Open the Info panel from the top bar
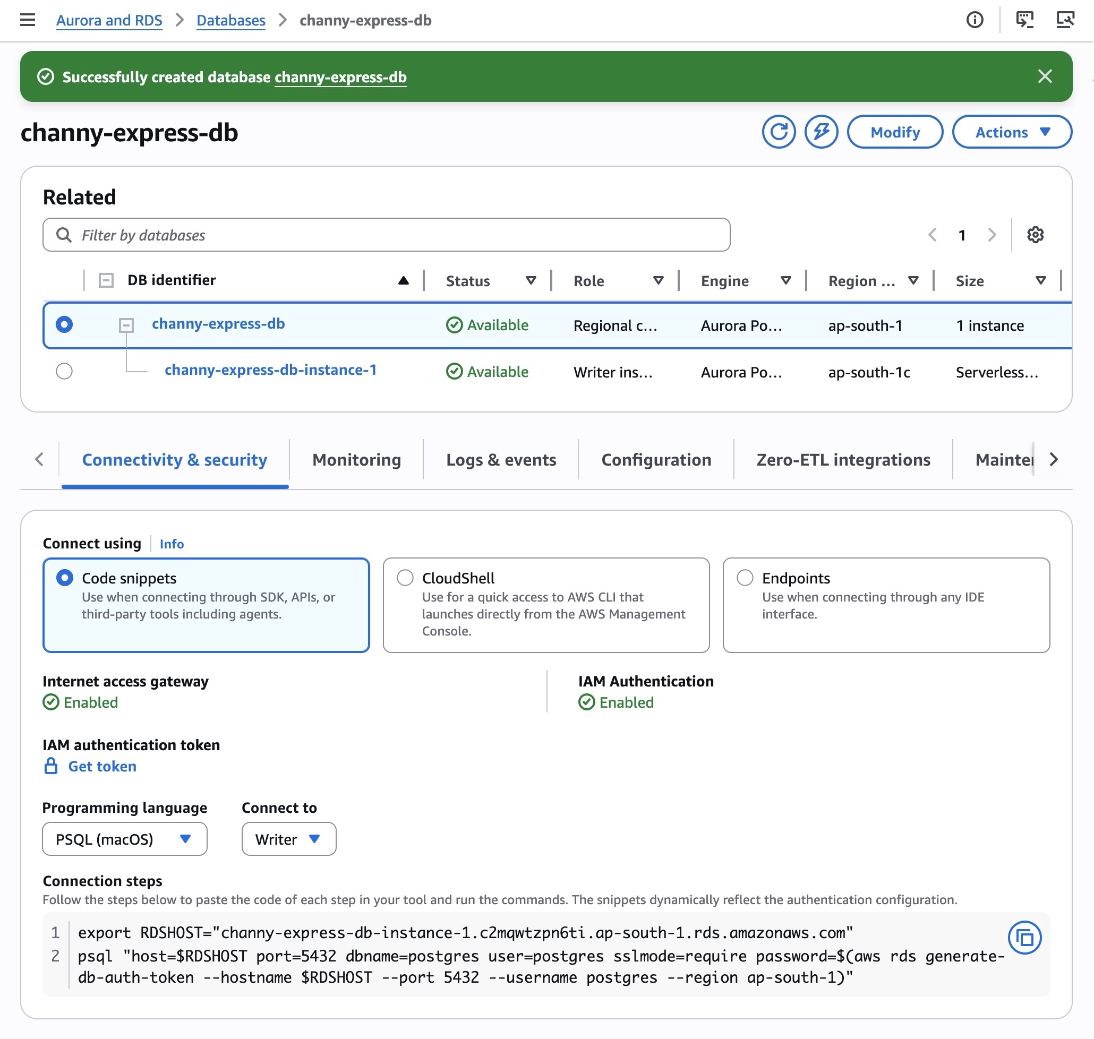The width and height of the screenshot is (1094, 1039). click(975, 20)
